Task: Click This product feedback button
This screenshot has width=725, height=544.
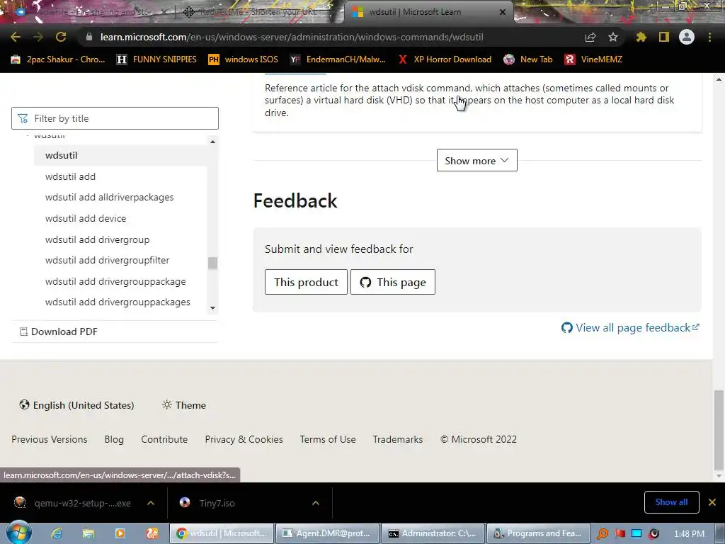Action: (306, 282)
